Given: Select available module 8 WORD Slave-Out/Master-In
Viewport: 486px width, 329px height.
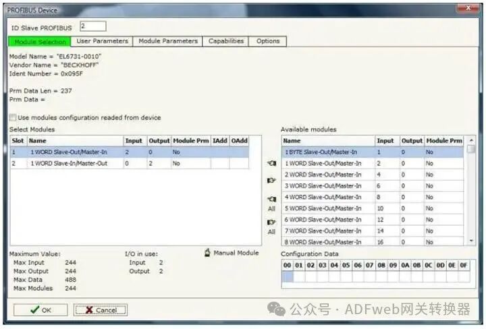Looking at the screenshot, I should pos(373,241).
